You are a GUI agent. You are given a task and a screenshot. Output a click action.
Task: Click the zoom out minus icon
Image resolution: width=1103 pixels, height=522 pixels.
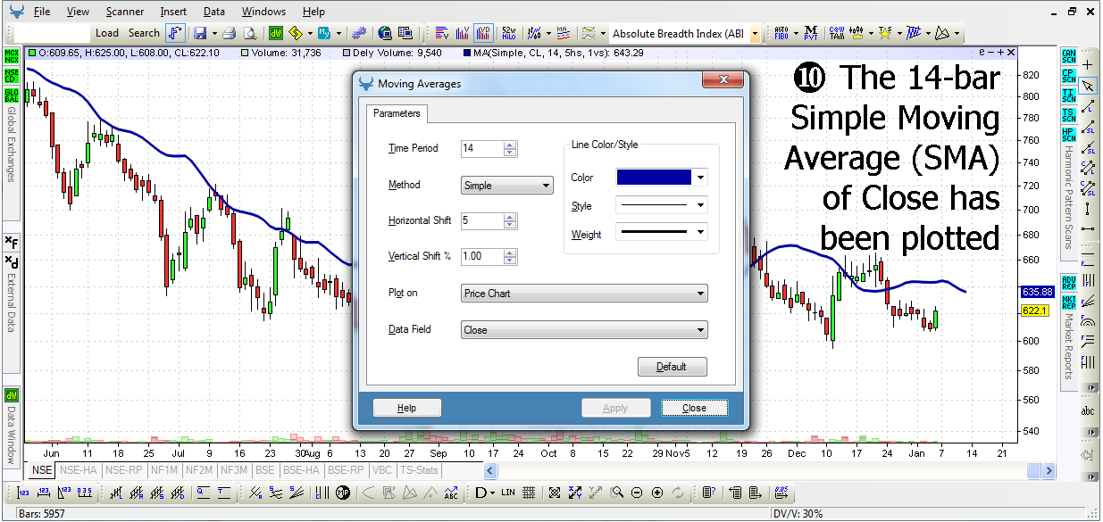pyautogui.click(x=637, y=493)
